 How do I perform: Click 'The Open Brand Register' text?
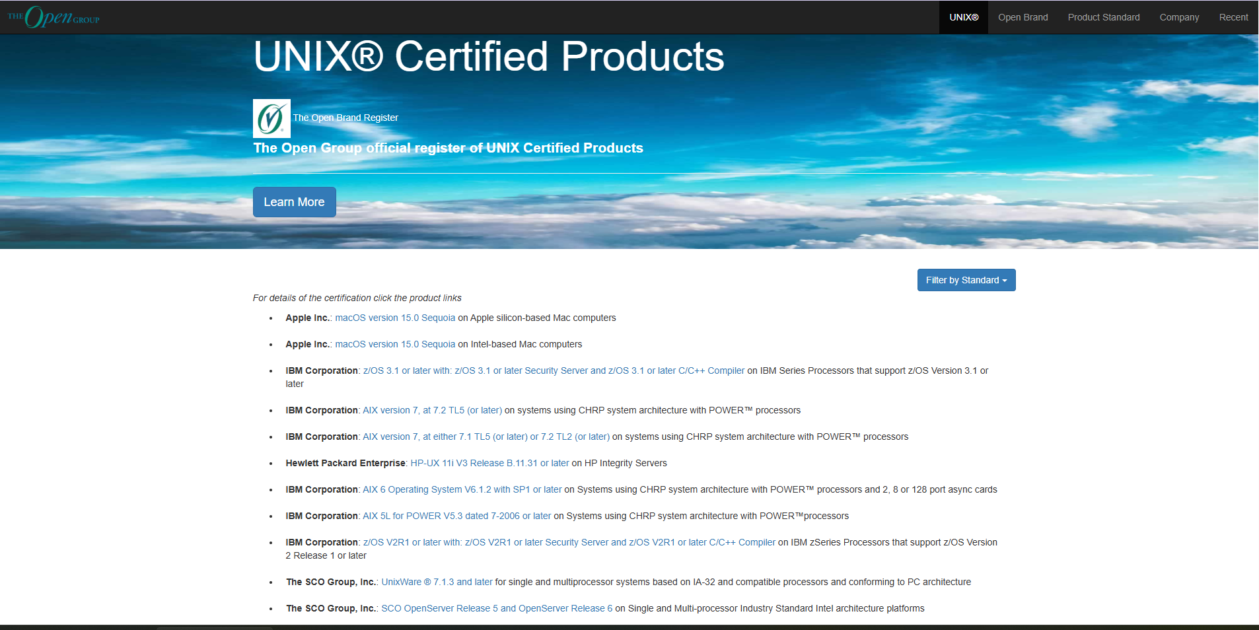tap(345, 118)
